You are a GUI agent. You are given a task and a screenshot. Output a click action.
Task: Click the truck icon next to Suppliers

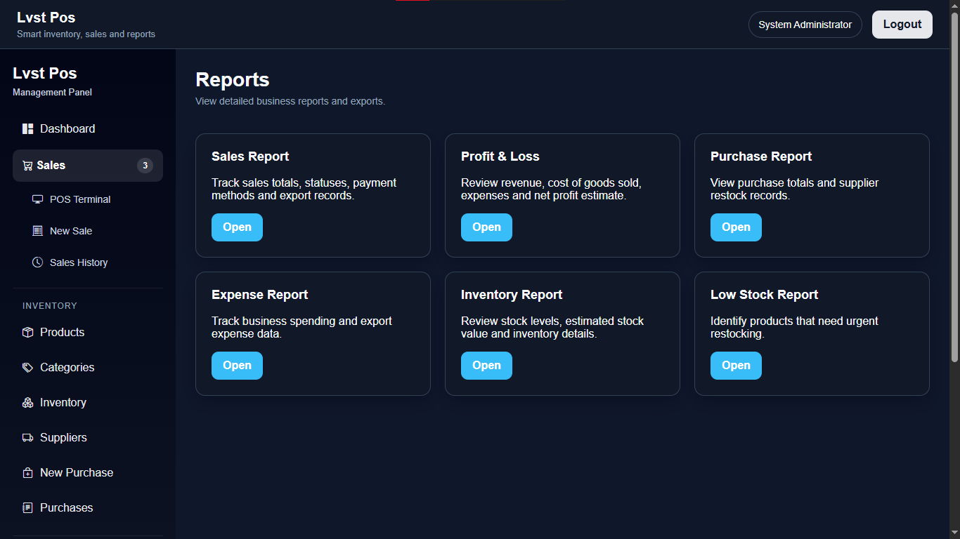(x=27, y=437)
